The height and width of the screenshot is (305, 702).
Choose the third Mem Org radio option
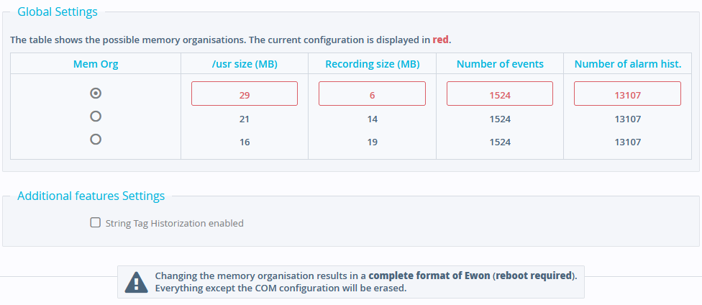96,140
